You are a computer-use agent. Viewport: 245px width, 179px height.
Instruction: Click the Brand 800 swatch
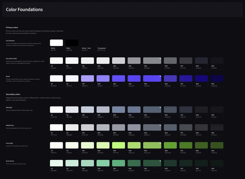(201, 78)
